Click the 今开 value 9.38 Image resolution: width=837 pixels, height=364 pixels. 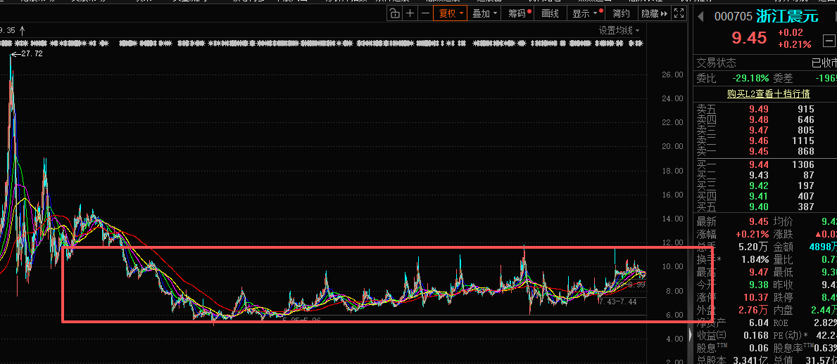[759, 285]
